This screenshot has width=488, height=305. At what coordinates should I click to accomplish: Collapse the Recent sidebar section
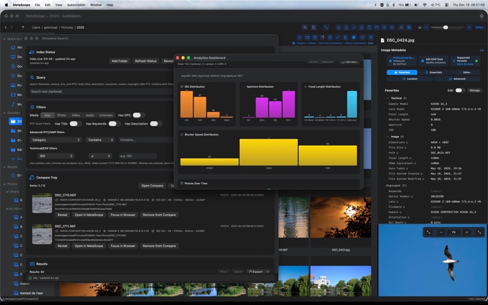point(4,167)
